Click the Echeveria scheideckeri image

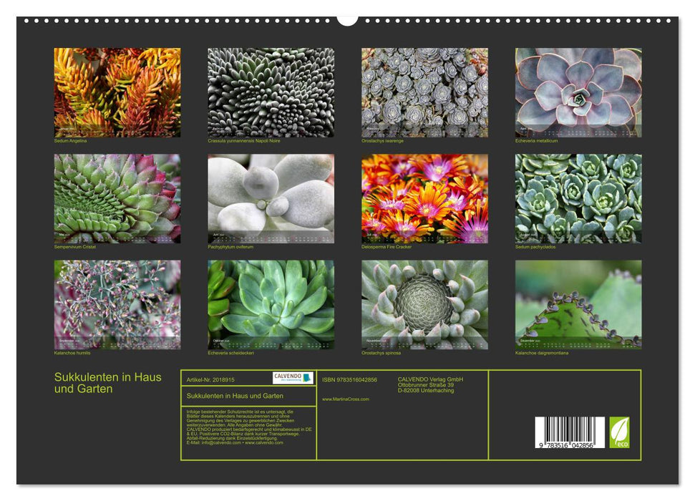coord(271,304)
